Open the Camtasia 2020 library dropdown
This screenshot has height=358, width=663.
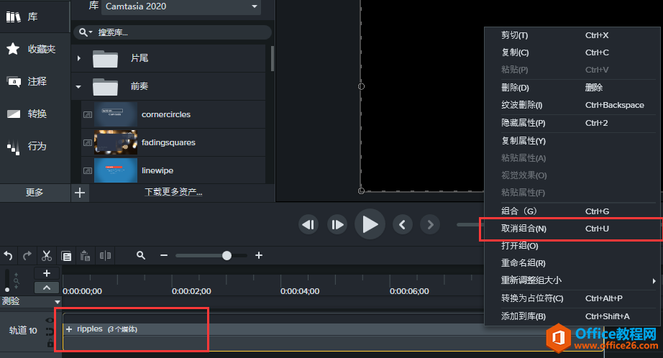[182, 6]
